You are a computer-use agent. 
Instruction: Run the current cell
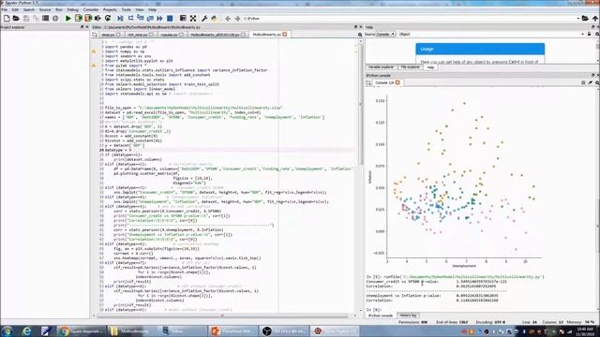79,19
